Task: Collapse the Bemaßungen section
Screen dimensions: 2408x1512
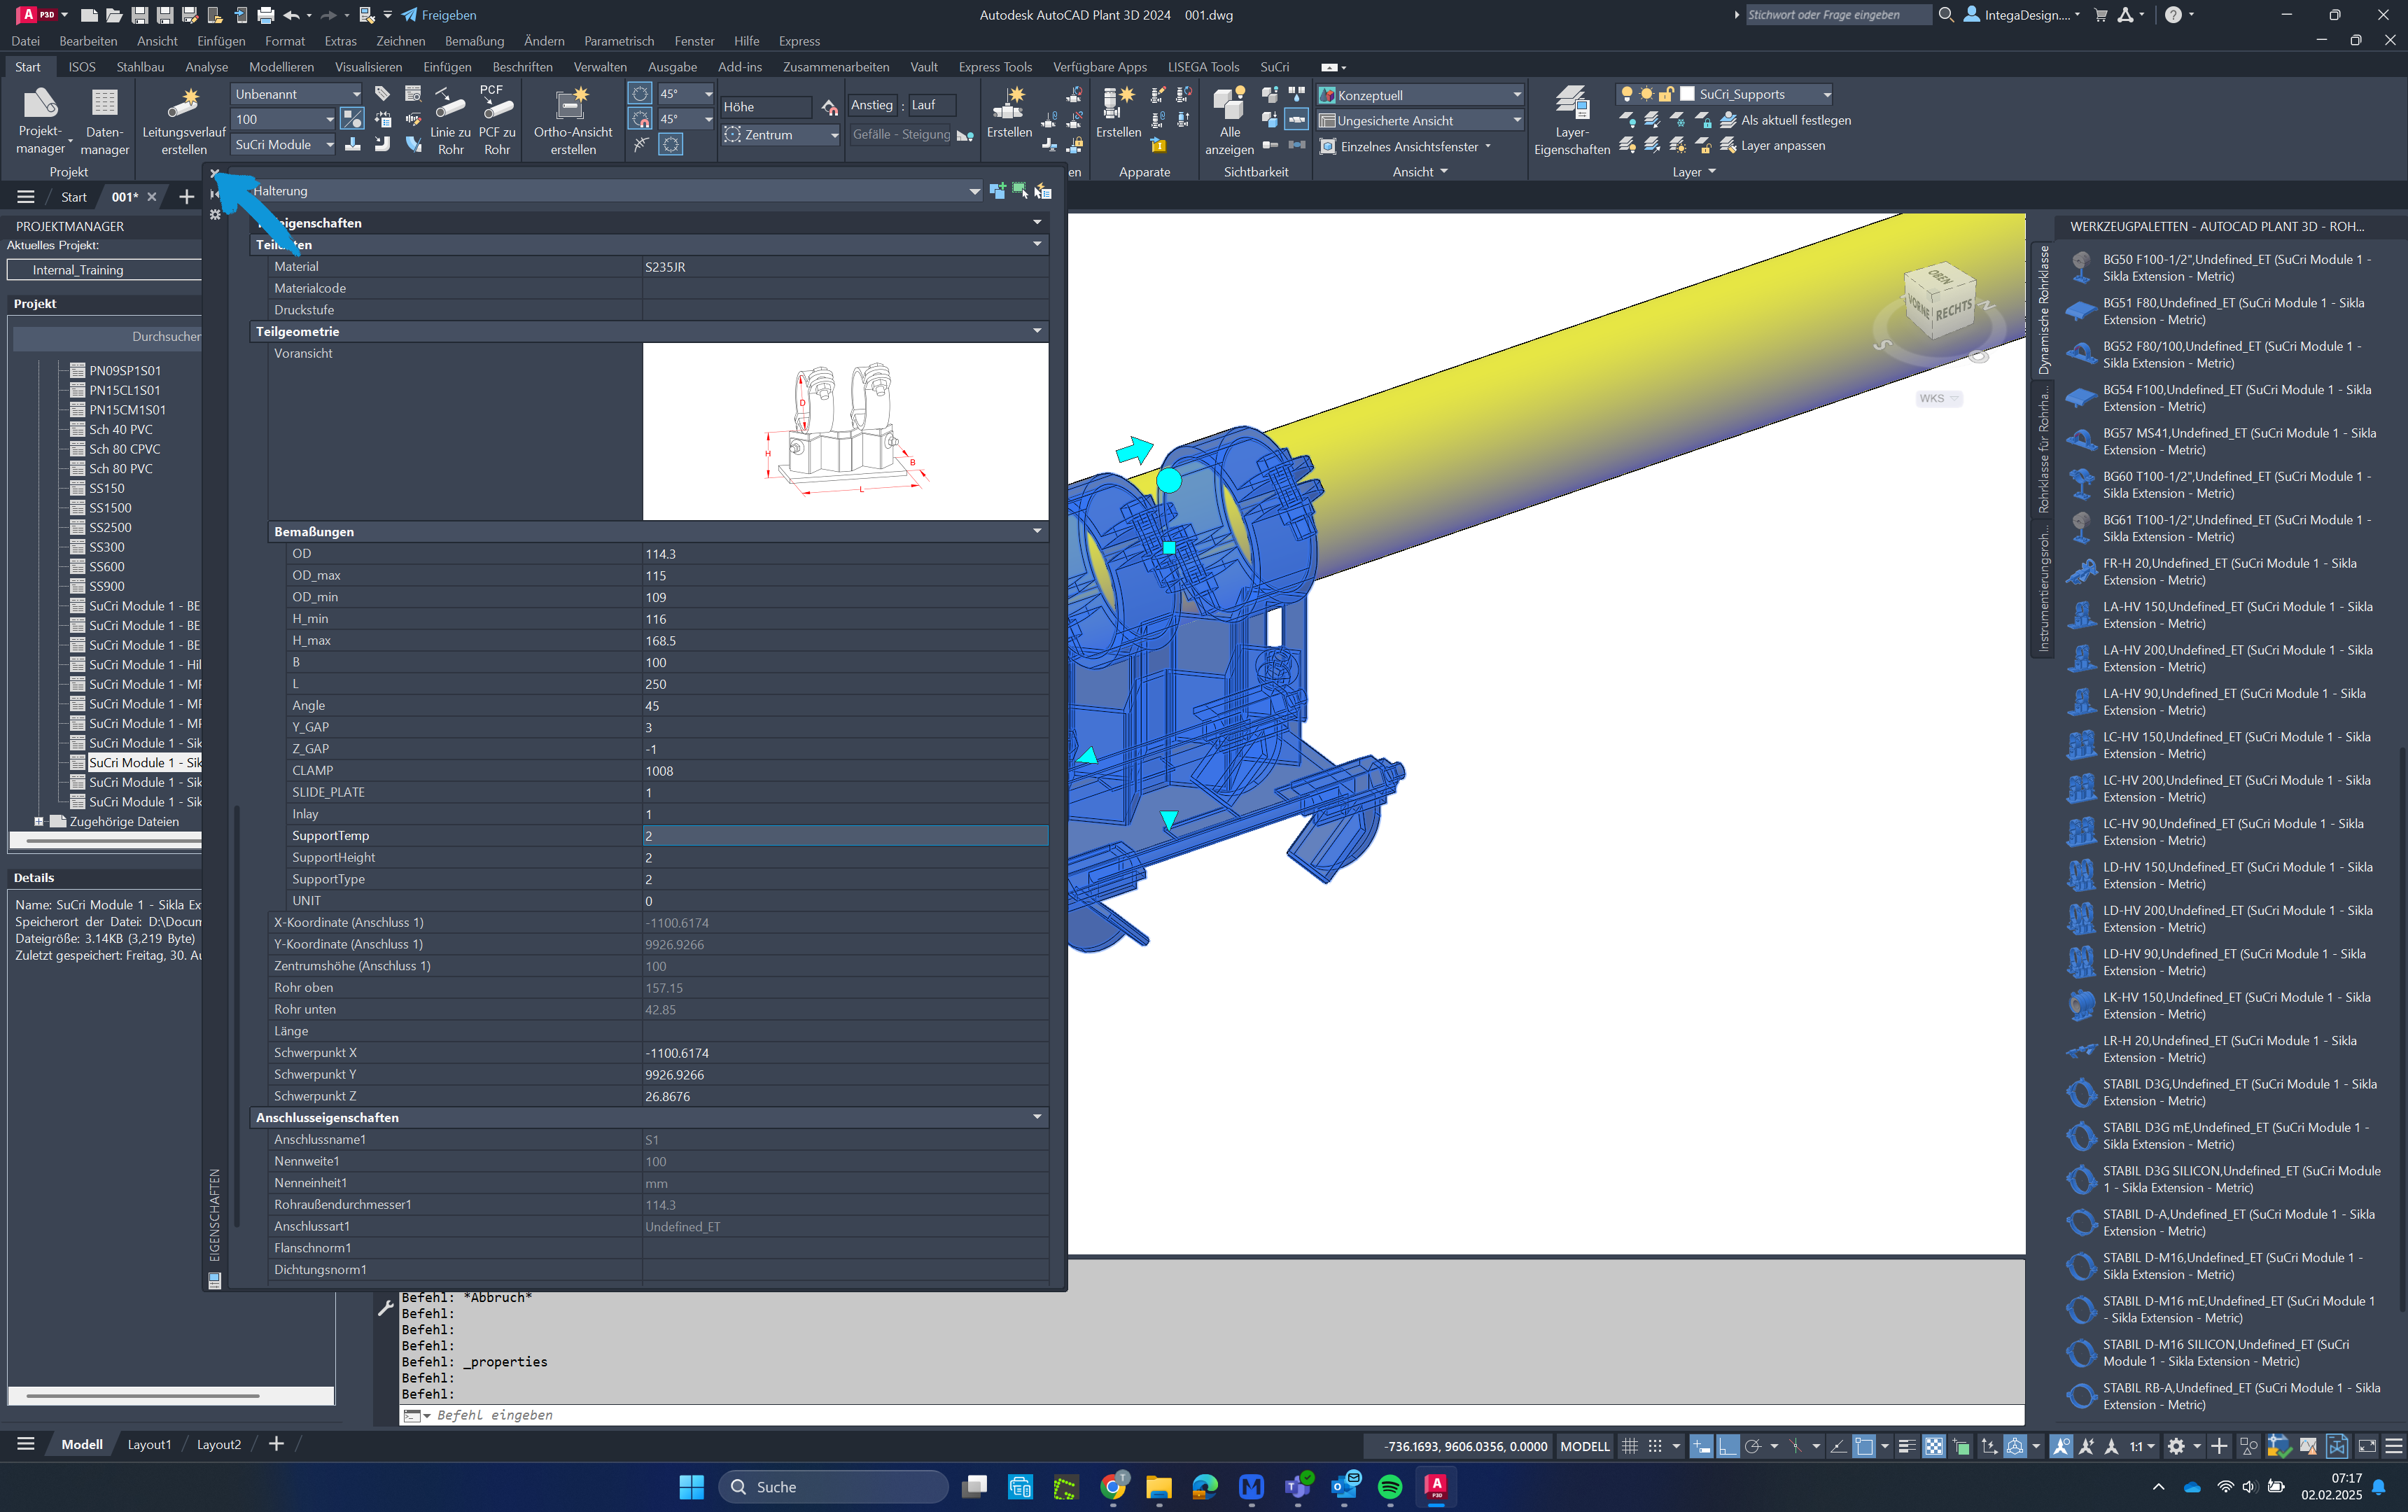Action: coord(1037,532)
